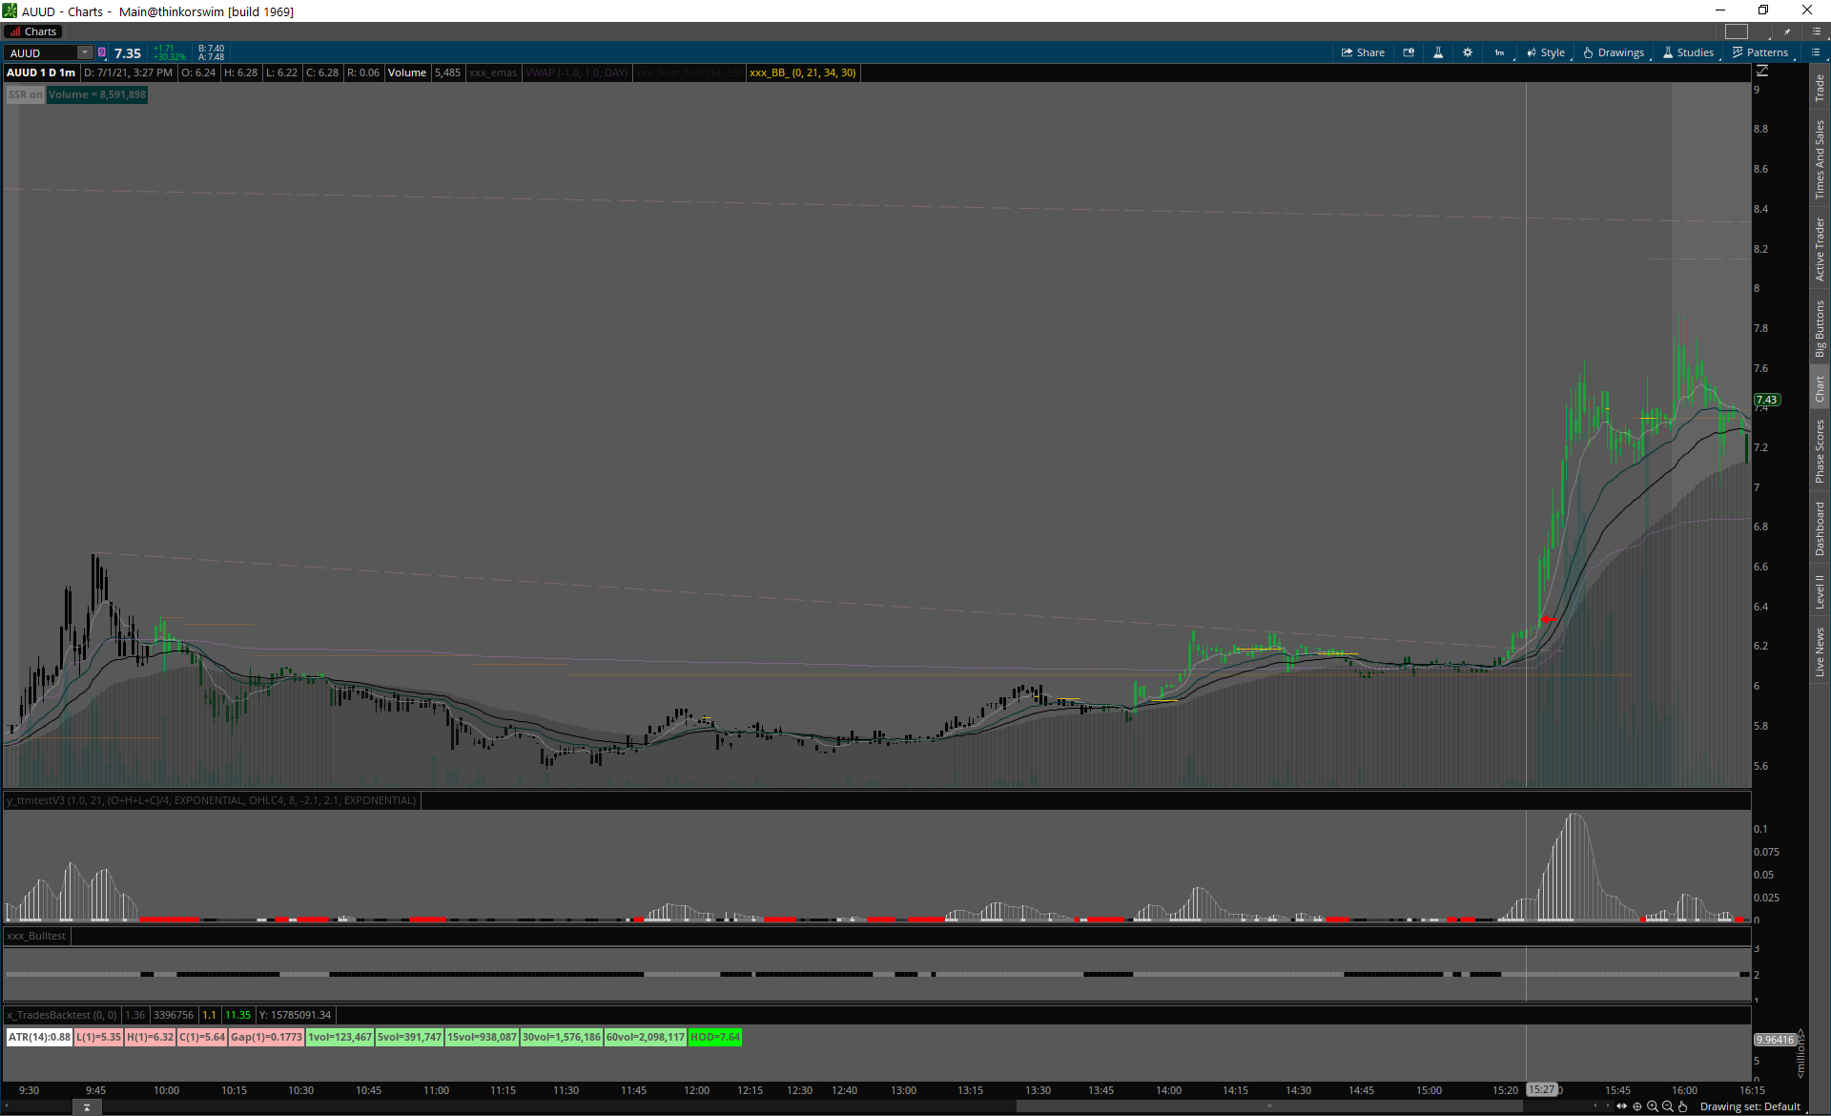Open the Style dropdown menu
Image resolution: width=1831 pixels, height=1116 pixels.
coord(1546,52)
